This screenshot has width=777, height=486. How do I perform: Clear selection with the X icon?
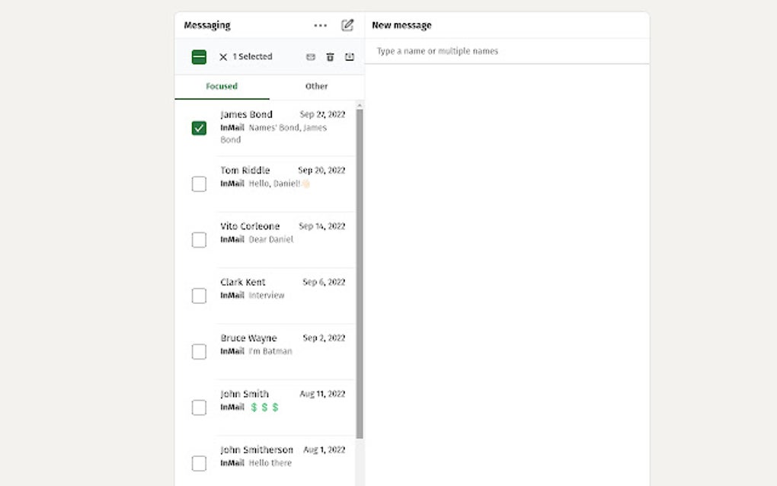(x=223, y=57)
